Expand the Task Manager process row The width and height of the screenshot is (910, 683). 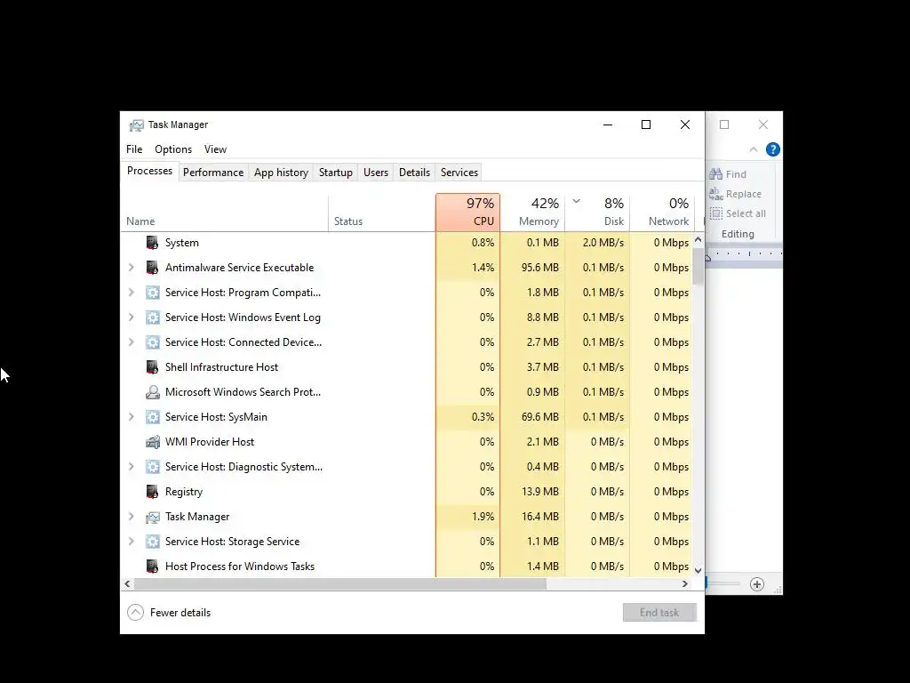[132, 517]
